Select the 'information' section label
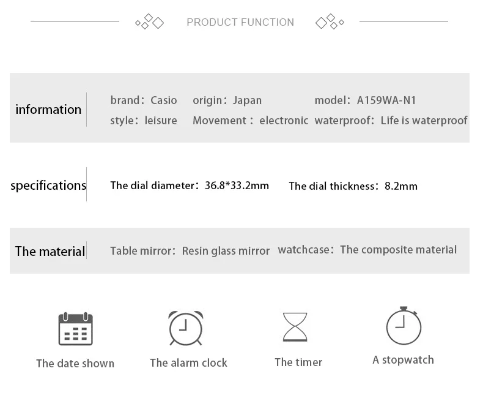 point(48,110)
